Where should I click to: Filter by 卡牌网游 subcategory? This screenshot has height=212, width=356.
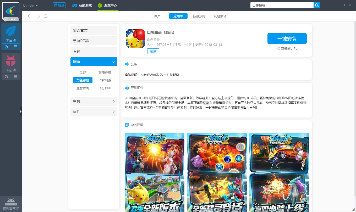coord(105,80)
